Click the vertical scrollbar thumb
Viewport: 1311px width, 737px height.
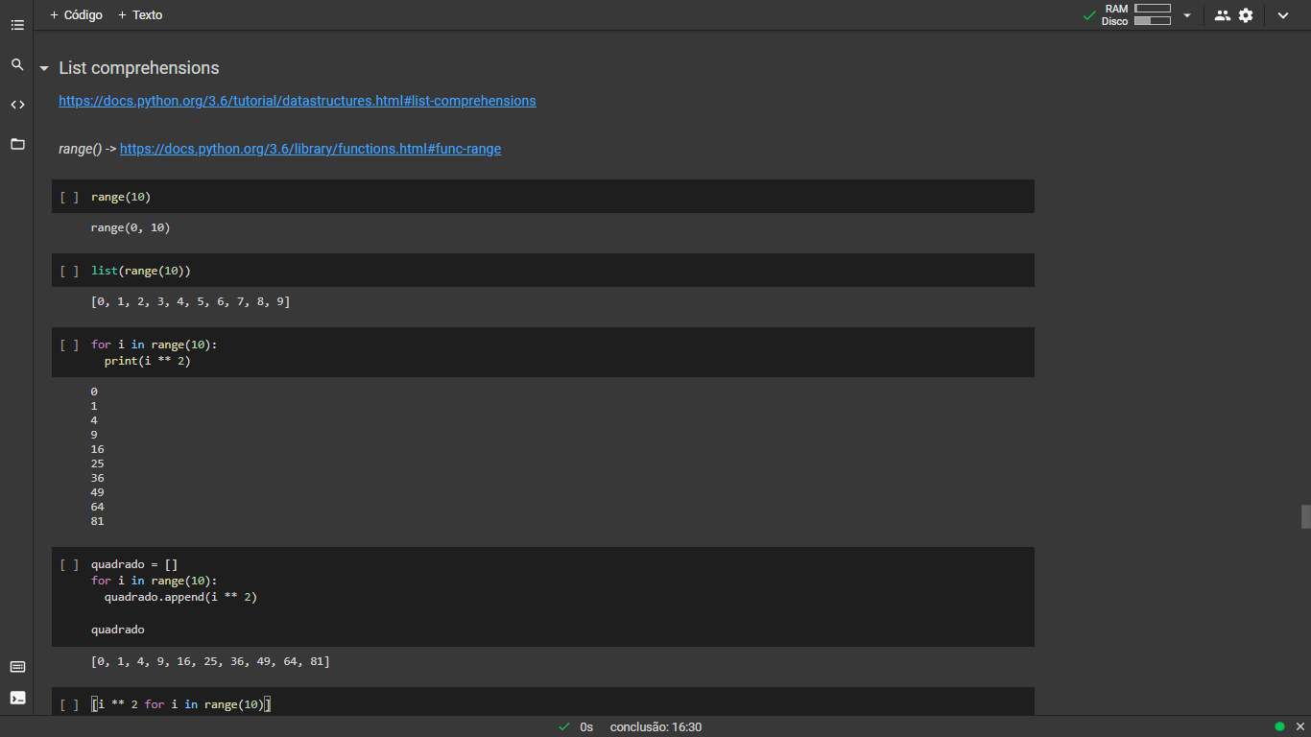(x=1305, y=516)
